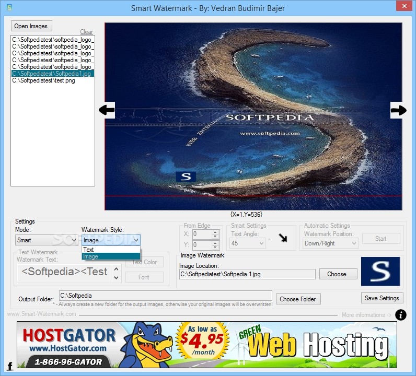Click Open Images button
The width and height of the screenshot is (416, 376).
(31, 26)
